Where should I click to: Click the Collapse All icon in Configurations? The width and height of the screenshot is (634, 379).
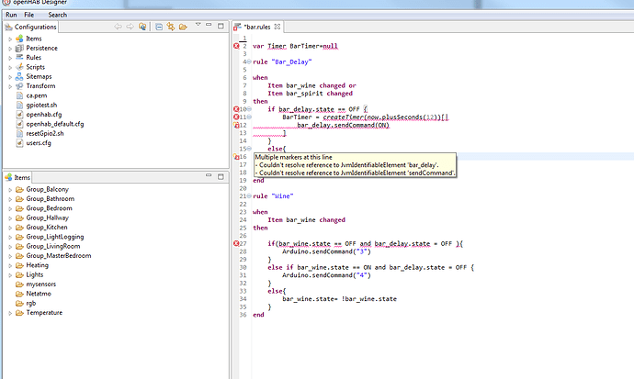[158, 28]
